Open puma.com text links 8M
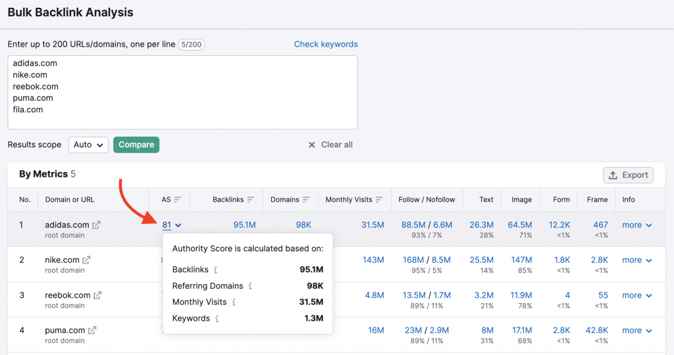674x355 pixels. tap(488, 331)
